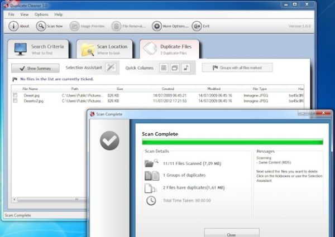The height and width of the screenshot is (237, 335).
Task: Open the Options menu
Action: (41, 14)
